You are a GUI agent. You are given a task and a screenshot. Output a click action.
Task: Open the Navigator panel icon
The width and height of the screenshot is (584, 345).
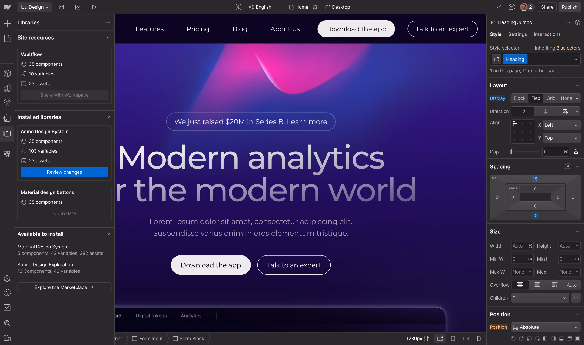pyautogui.click(x=7, y=53)
